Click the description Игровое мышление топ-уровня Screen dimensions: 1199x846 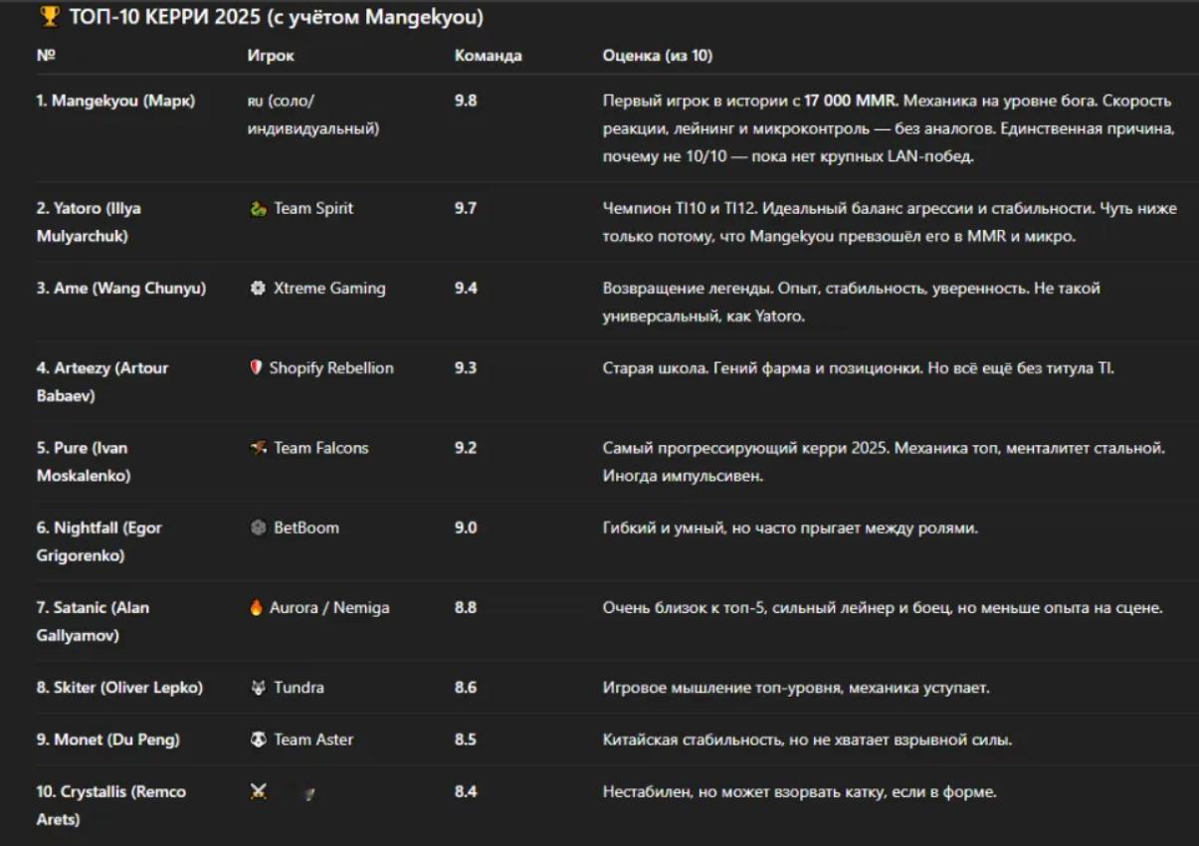tap(796, 688)
